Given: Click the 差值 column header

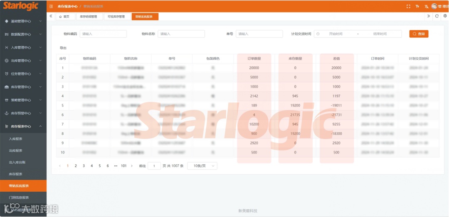Looking at the screenshot, I should pos(336,59).
